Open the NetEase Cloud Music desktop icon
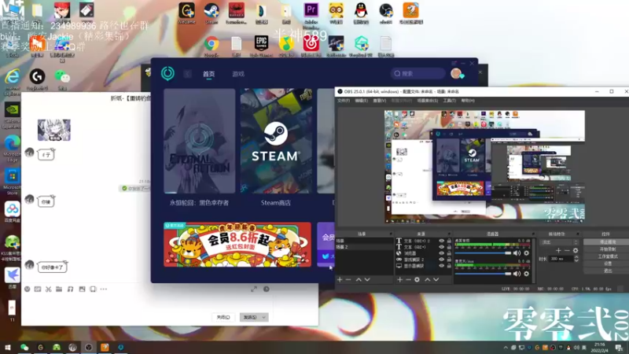The image size is (629, 354). click(311, 43)
